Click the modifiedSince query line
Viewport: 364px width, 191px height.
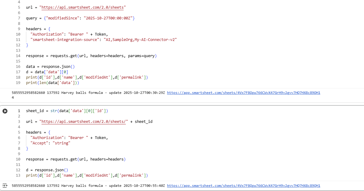point(80,18)
